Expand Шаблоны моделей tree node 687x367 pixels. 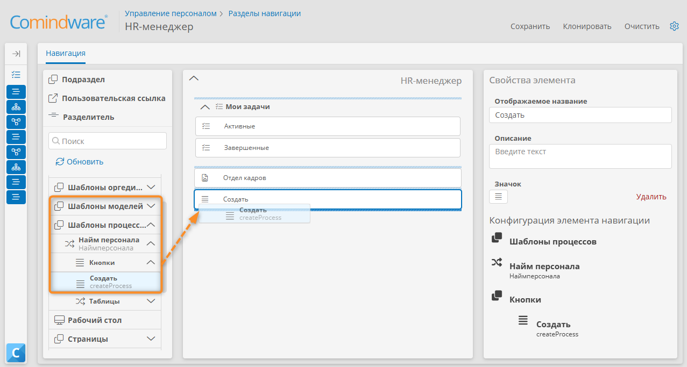(151, 206)
